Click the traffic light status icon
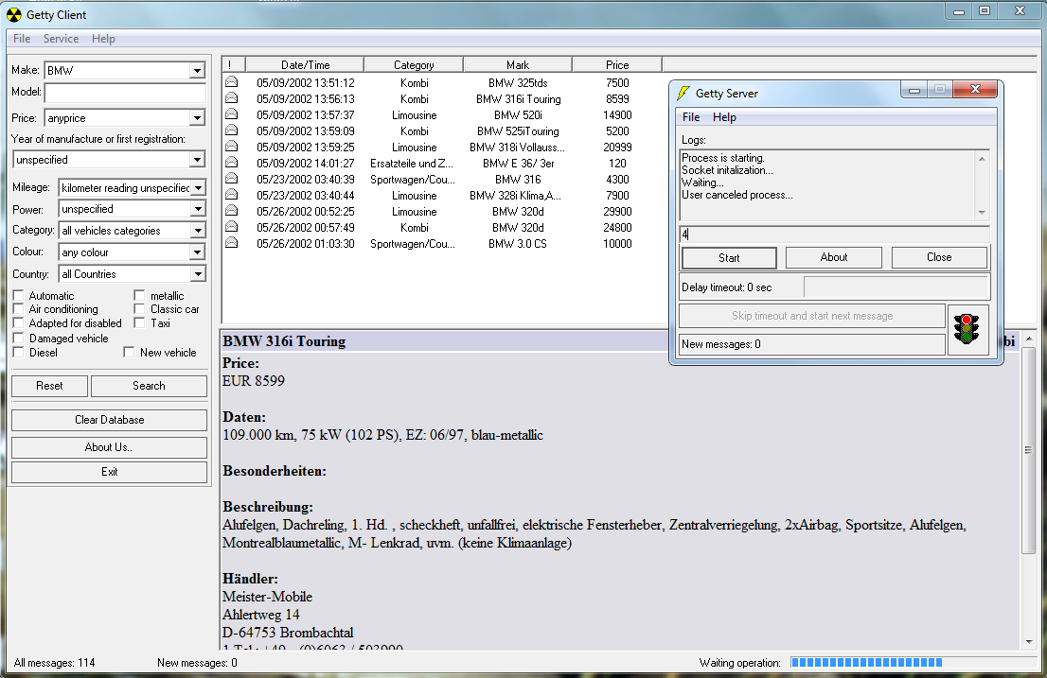1047x678 pixels. [x=967, y=329]
